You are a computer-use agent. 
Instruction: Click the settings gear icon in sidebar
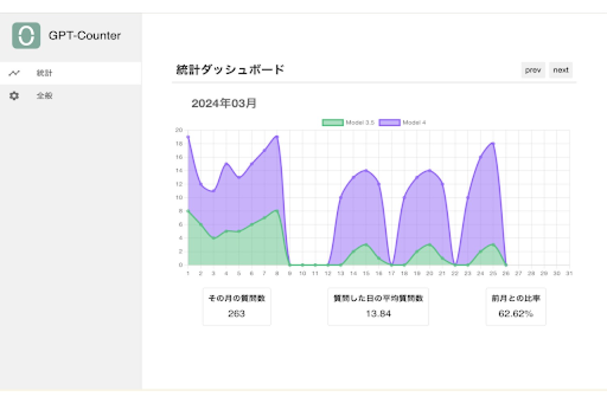pyautogui.click(x=14, y=96)
